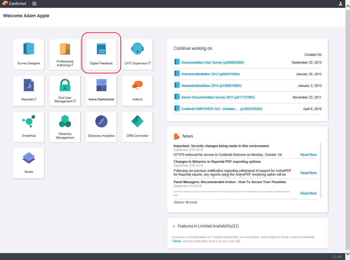
Task: Click the Confirmit logo
Action: click(14, 3)
